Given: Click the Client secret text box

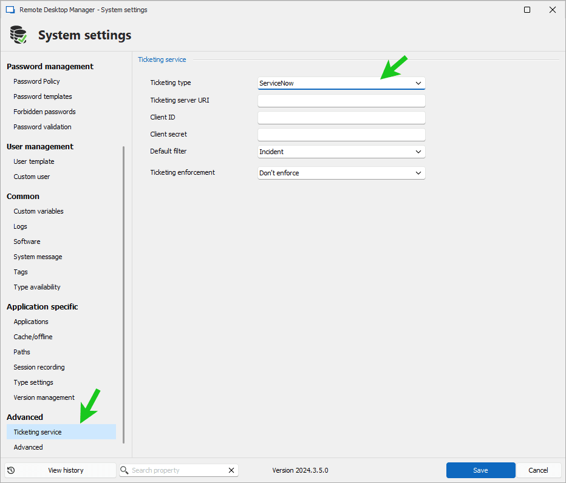Looking at the screenshot, I should (x=341, y=135).
